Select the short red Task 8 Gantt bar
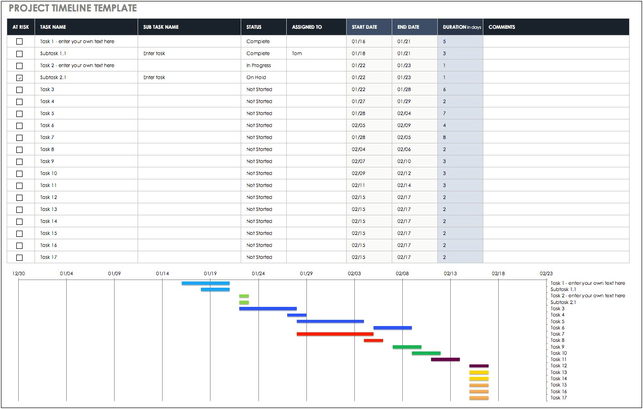This screenshot has height=409, width=643. coord(374,340)
